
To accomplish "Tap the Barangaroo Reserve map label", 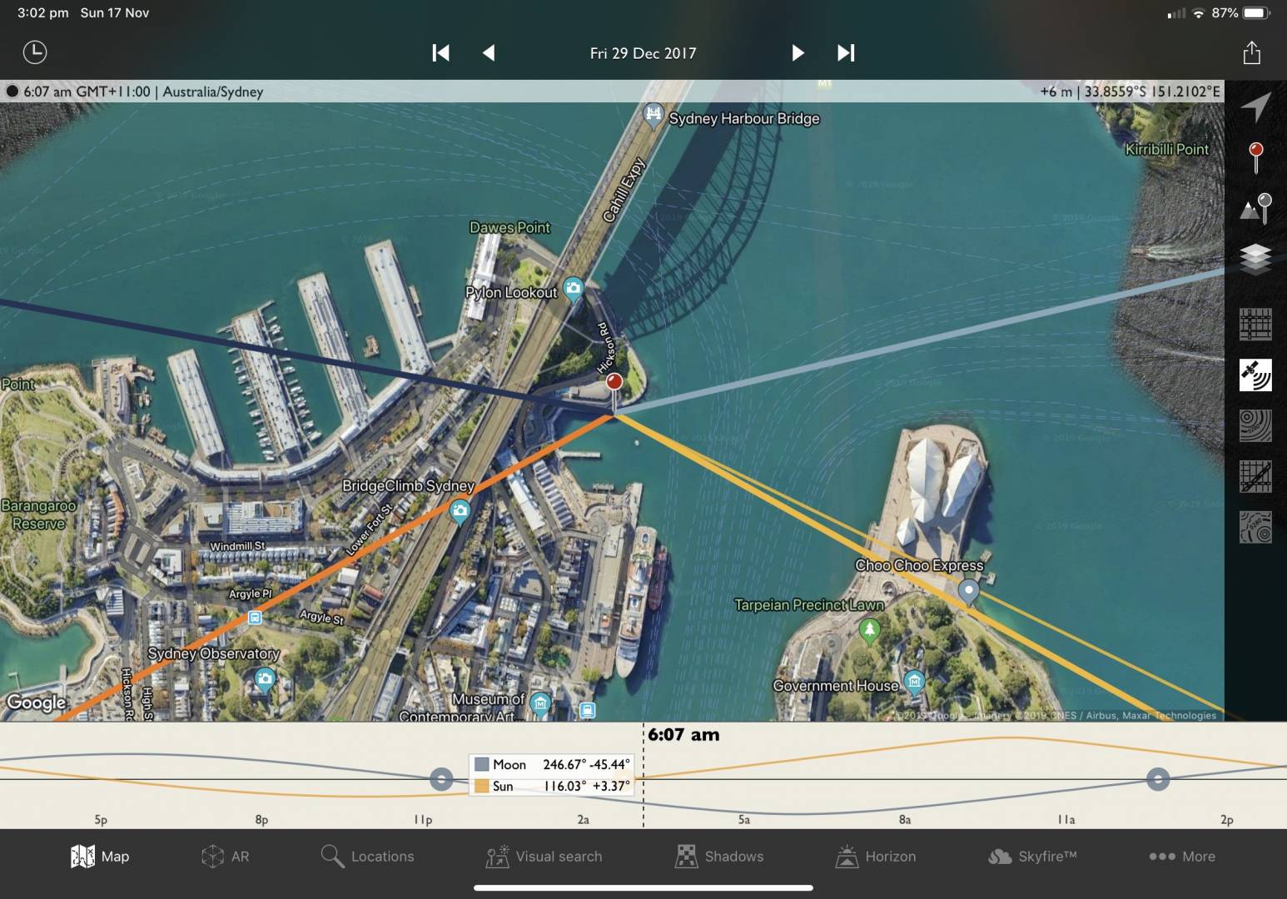I will tap(38, 514).
